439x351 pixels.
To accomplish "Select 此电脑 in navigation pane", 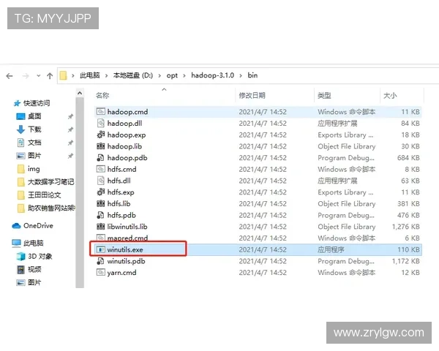I will [34, 243].
